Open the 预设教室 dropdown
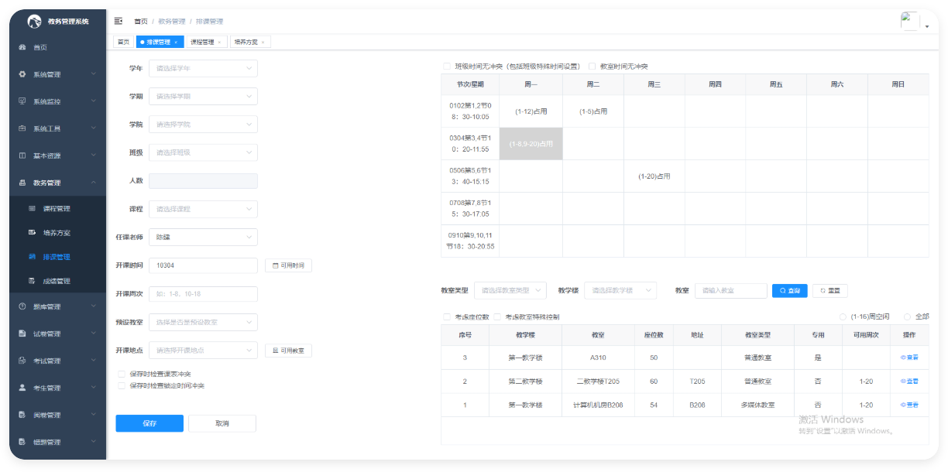The height and width of the screenshot is (472, 948). 203,322
